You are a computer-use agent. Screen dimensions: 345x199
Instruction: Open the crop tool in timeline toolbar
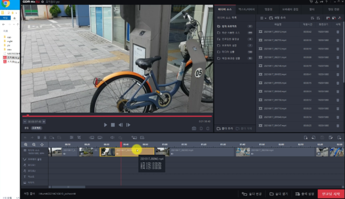click(79, 138)
